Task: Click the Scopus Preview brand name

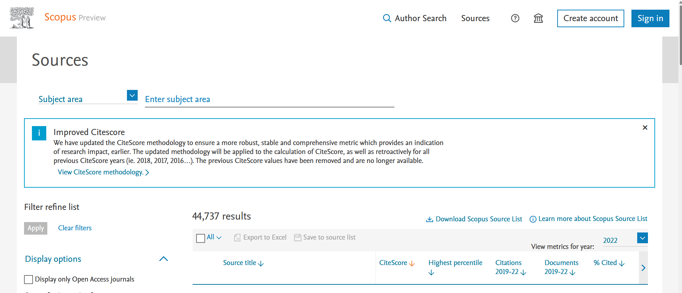Action: coord(75,17)
